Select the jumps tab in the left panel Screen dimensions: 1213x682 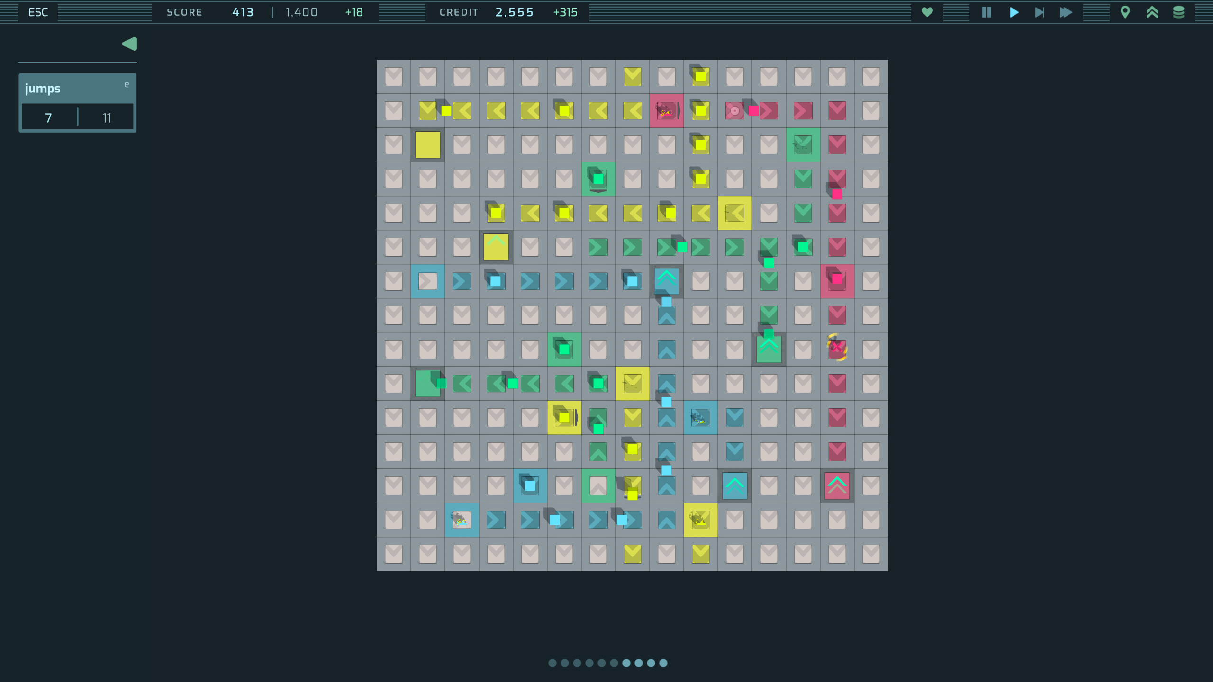(43, 88)
